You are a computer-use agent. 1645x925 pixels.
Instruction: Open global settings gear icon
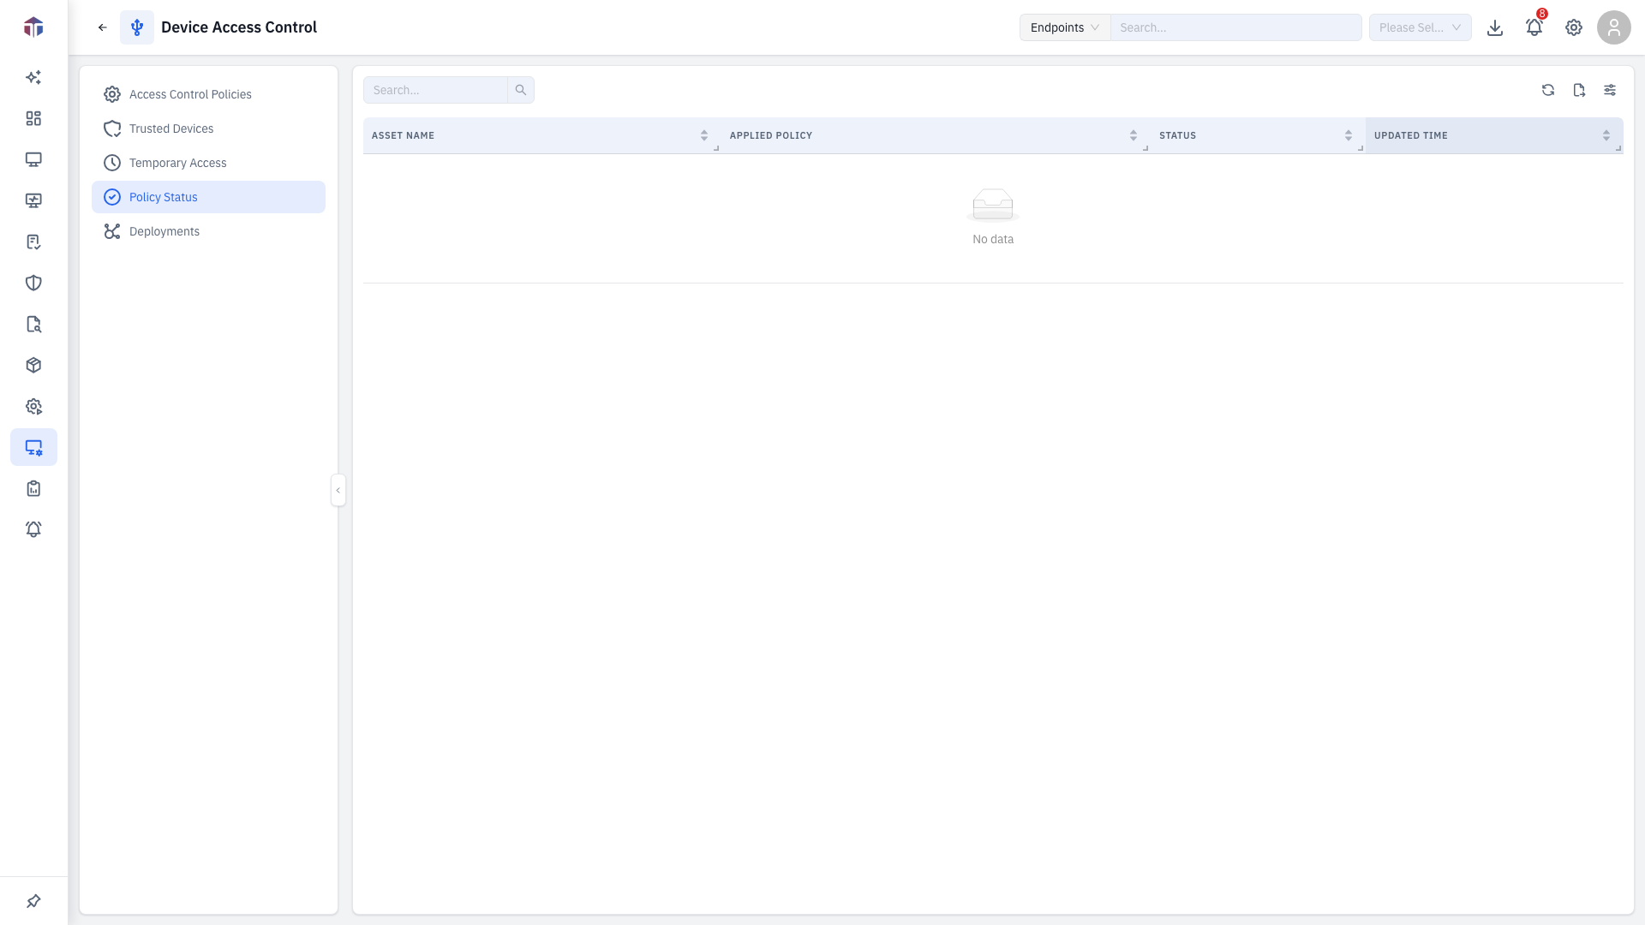tap(1574, 27)
